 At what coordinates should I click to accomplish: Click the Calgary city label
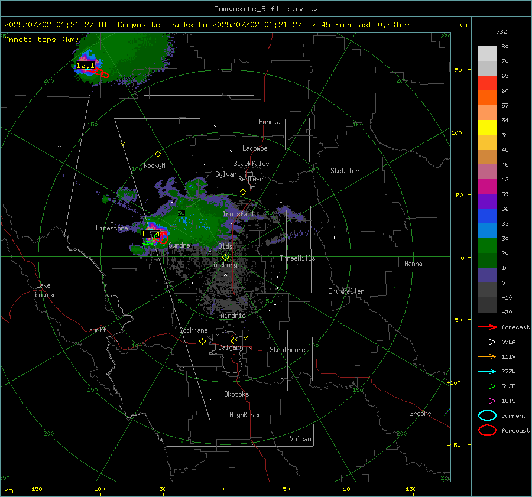pyautogui.click(x=231, y=347)
